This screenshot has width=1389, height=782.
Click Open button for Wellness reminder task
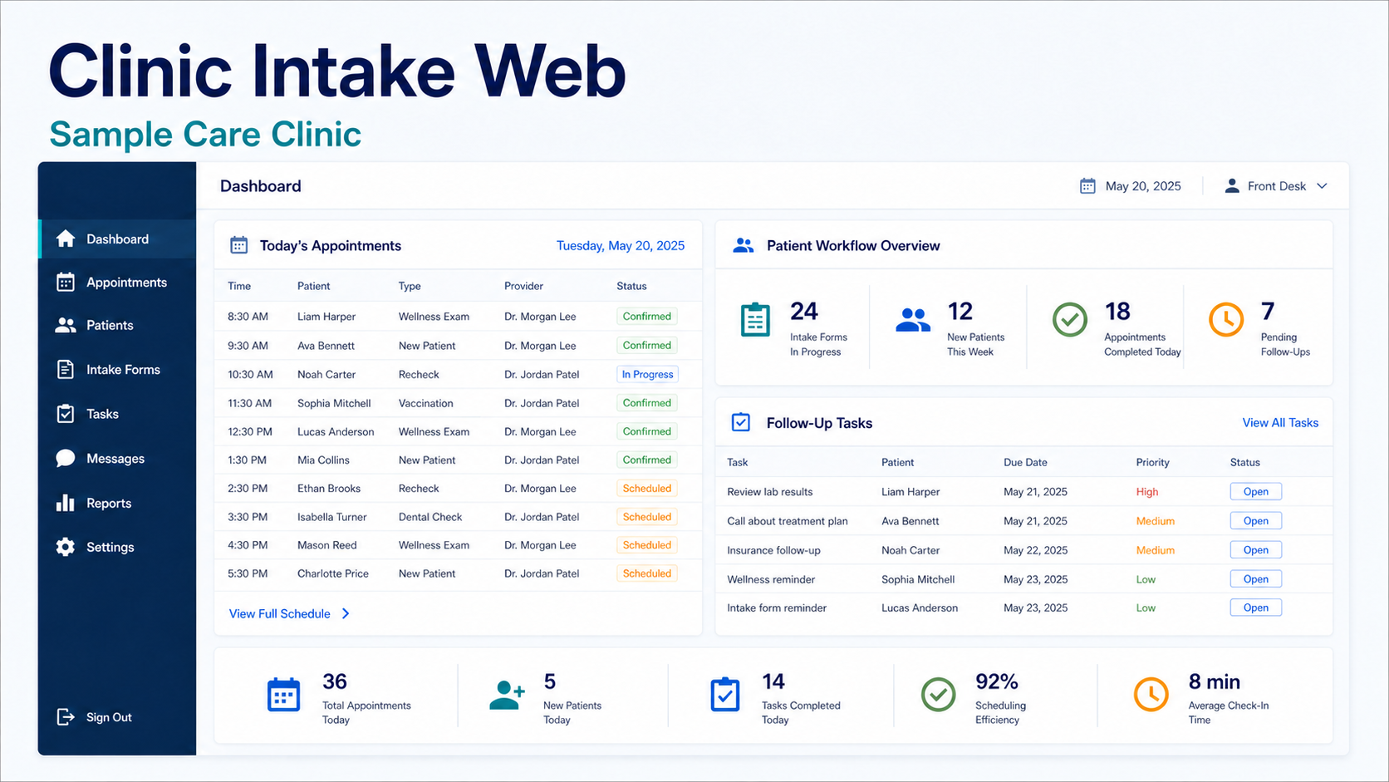pyautogui.click(x=1256, y=579)
